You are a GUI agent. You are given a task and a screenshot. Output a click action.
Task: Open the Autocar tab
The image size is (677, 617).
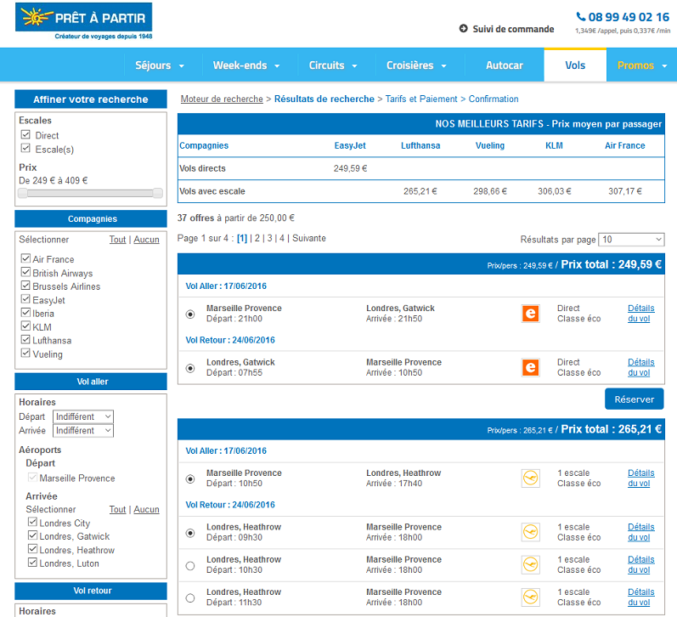click(x=504, y=65)
